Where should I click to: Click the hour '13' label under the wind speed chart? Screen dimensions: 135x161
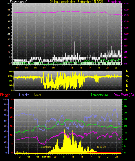72,68
